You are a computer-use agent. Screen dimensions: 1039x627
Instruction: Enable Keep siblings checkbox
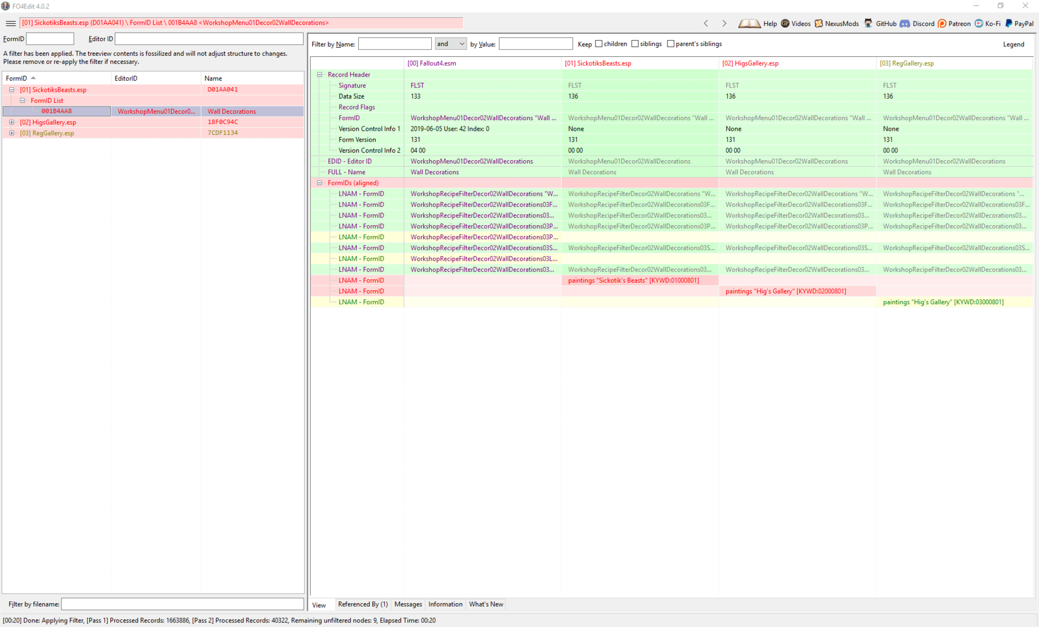point(635,44)
